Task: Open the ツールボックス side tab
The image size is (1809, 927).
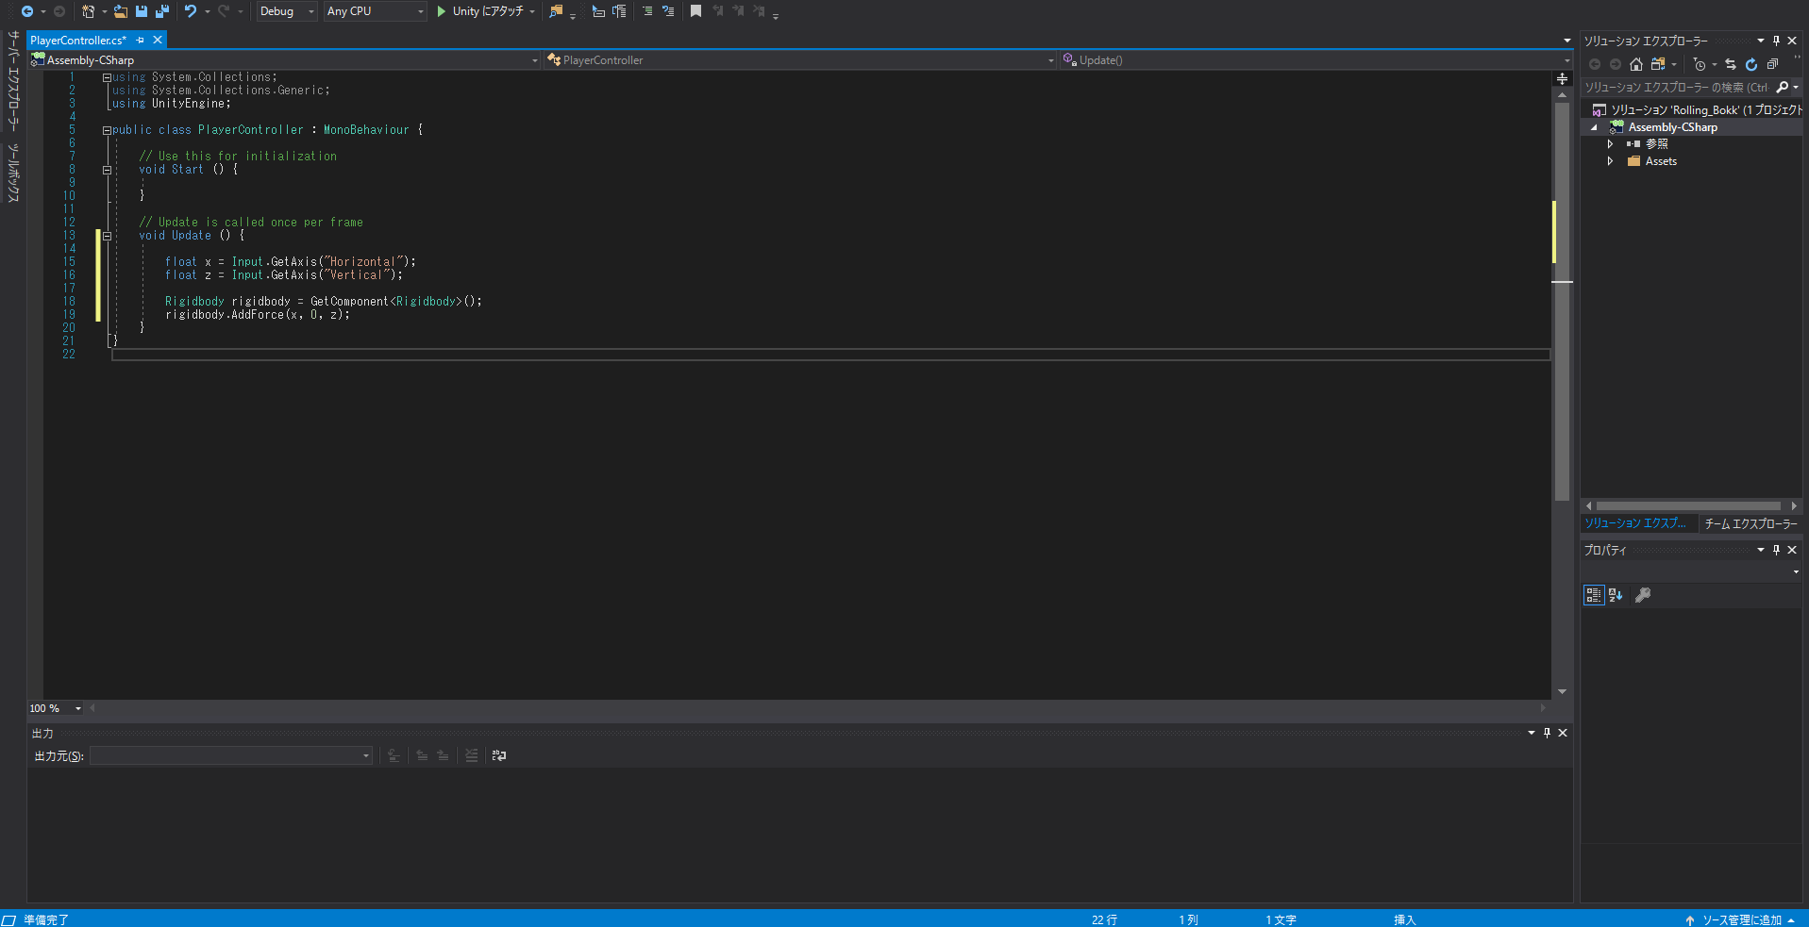Action: pos(13,173)
